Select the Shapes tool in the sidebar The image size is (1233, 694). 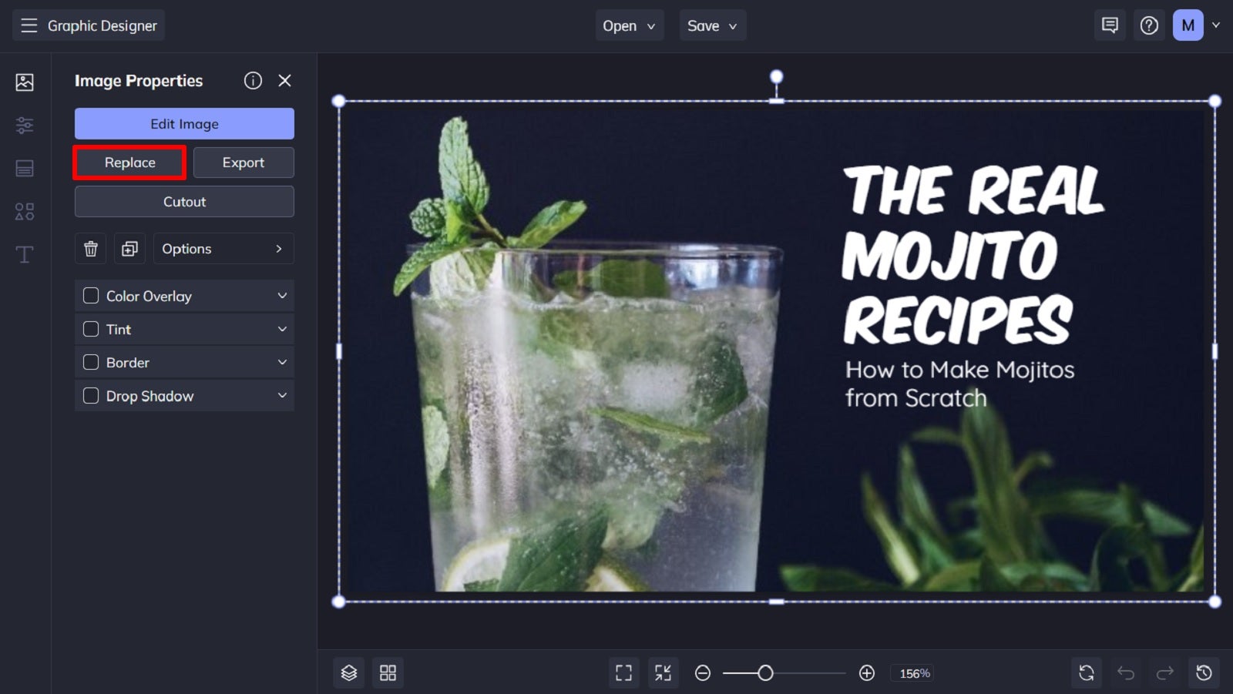pyautogui.click(x=24, y=211)
